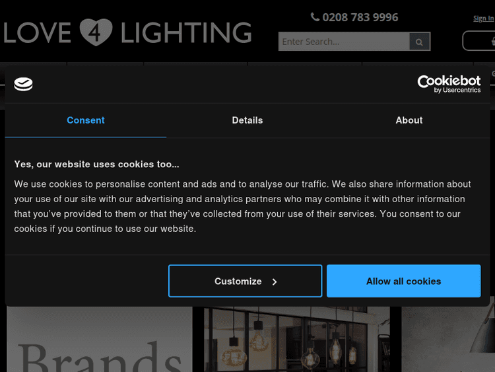Open the Cookiebot by Usercentrics logo
Screen dimensions: 495x372
pyautogui.click(x=449, y=83)
